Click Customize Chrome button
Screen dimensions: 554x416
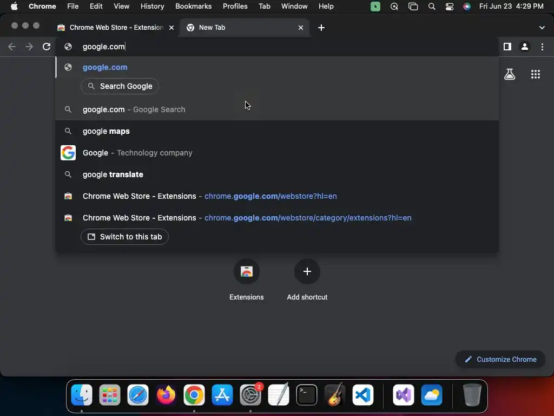point(500,360)
